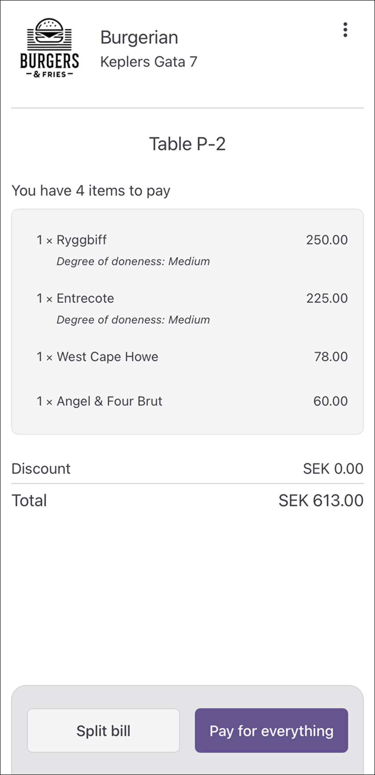Click the Entrecote price 225.00
Viewport: 375px width, 775px height.
[x=326, y=299]
